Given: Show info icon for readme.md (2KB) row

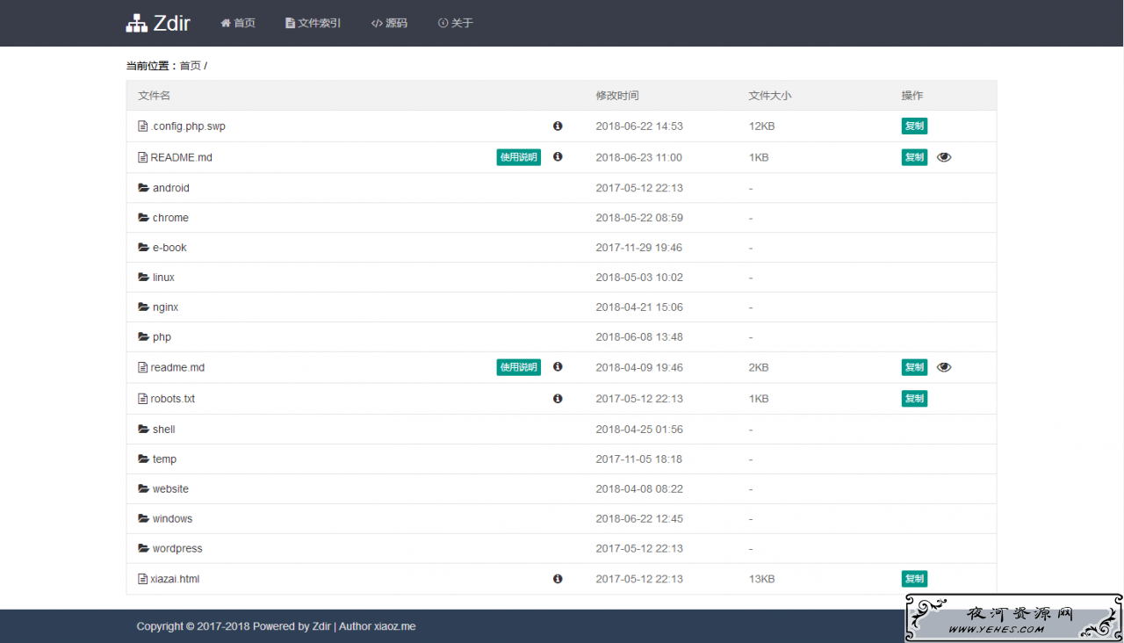Looking at the screenshot, I should (558, 367).
